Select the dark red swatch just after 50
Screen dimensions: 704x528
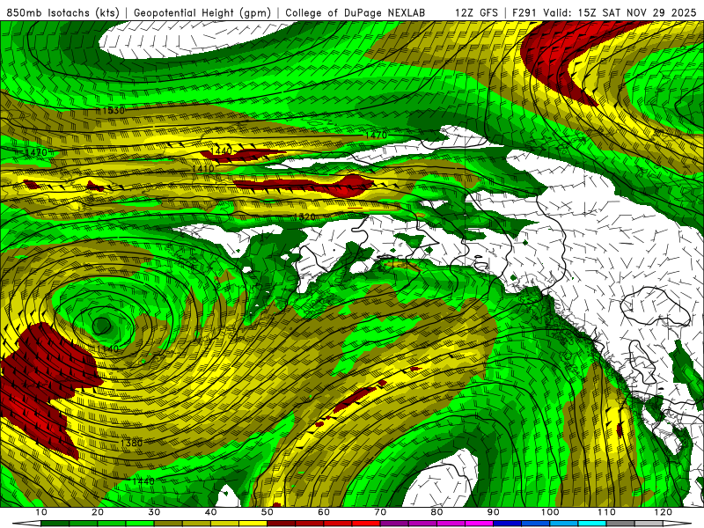click(x=281, y=524)
